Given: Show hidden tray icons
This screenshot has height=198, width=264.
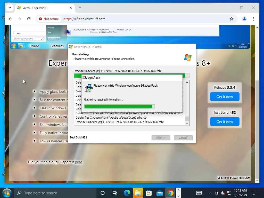Looking at the screenshot, I should [210, 193].
